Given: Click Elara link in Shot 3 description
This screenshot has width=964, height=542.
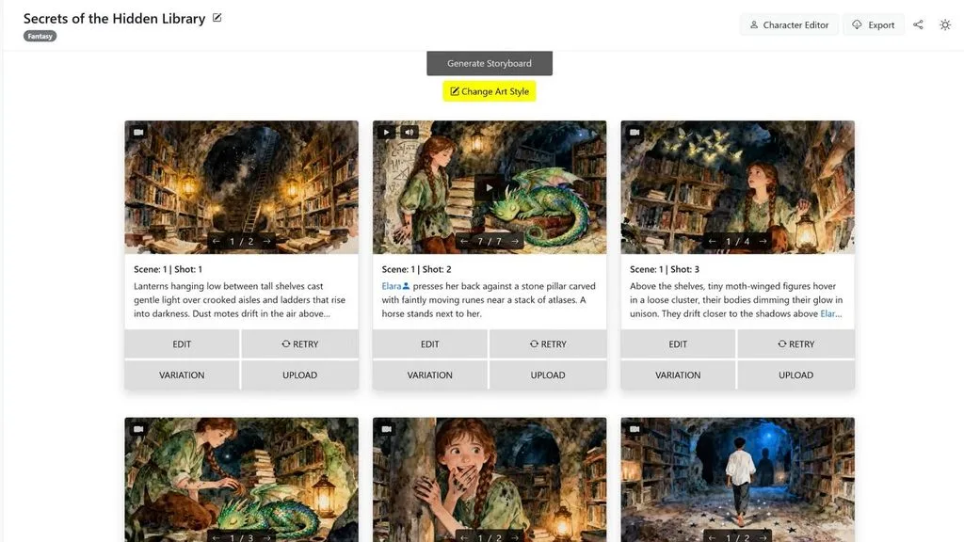Looking at the screenshot, I should click(830, 314).
